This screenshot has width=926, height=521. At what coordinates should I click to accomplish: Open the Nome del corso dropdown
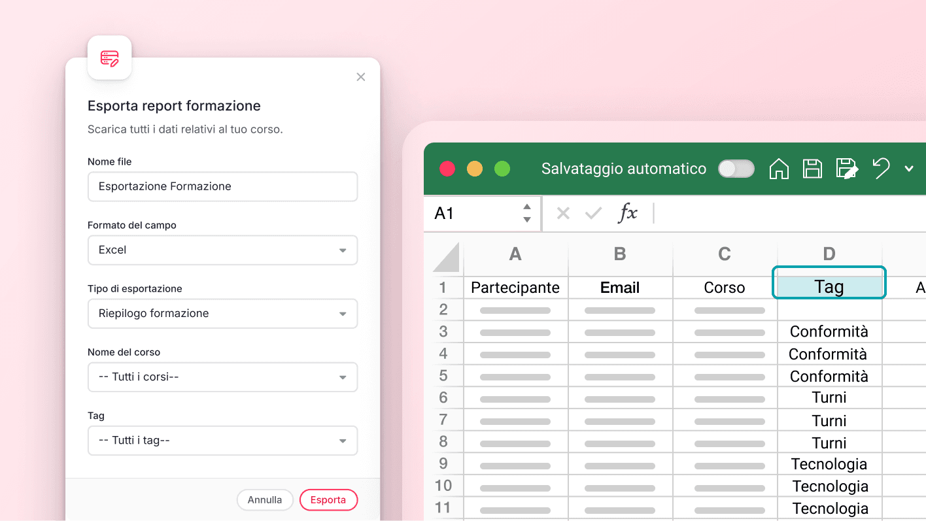tap(222, 377)
